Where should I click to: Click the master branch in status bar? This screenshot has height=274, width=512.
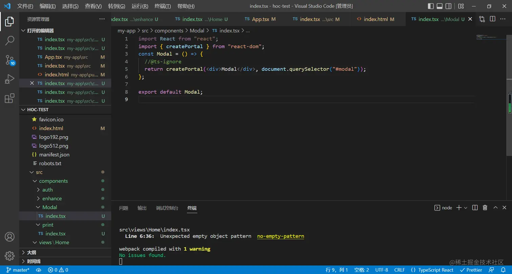pyautogui.click(x=18, y=270)
